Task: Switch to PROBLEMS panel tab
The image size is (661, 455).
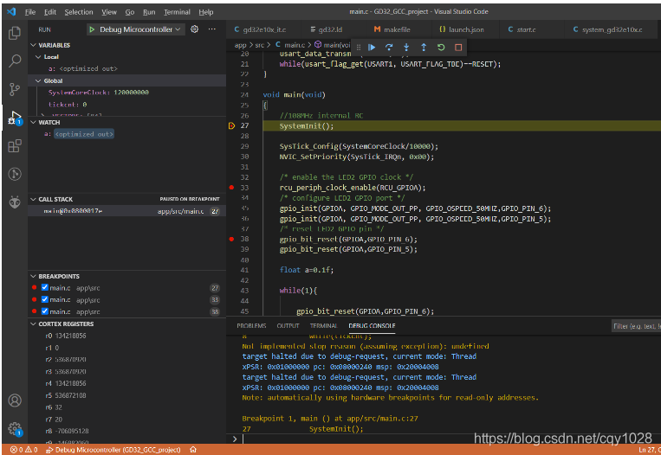Action: (251, 326)
